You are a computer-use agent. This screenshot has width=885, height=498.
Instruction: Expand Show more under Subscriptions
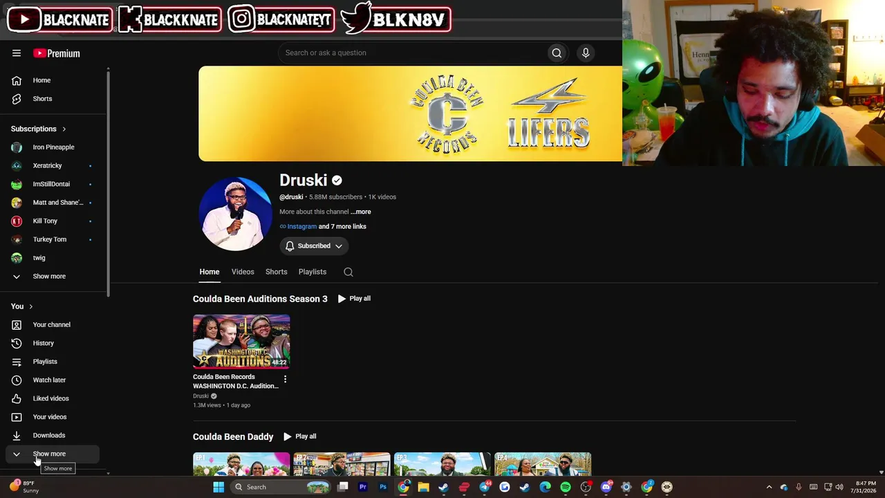54,277
